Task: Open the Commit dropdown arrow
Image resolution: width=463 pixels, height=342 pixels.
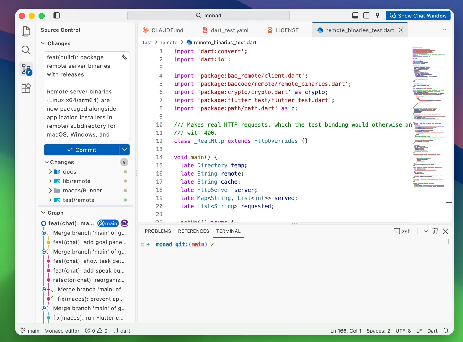Action: click(x=125, y=150)
